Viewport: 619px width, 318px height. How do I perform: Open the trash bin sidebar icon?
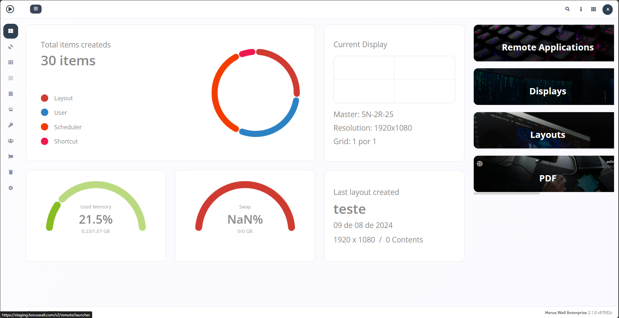click(x=11, y=172)
